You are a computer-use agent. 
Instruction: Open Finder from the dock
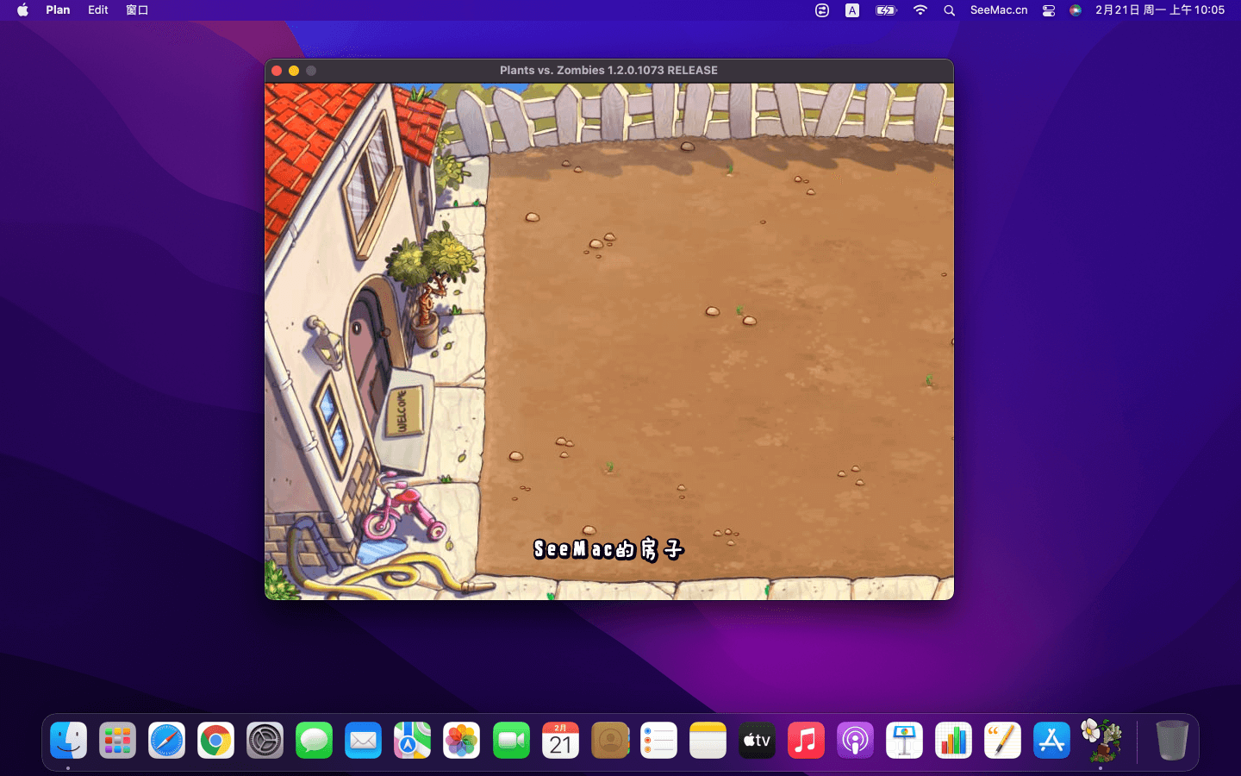68,741
